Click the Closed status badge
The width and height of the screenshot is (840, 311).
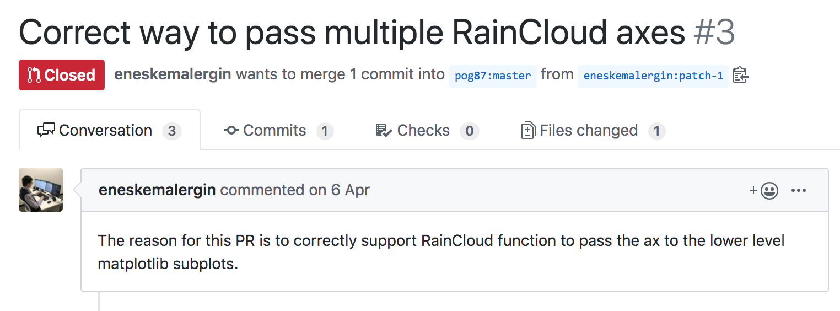62,75
